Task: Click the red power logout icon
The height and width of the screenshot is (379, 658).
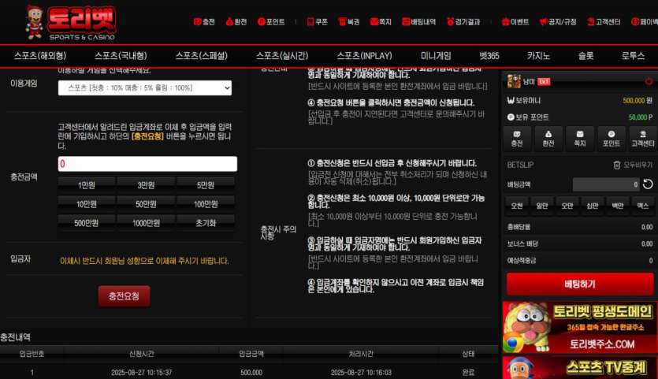Action: click(x=649, y=81)
